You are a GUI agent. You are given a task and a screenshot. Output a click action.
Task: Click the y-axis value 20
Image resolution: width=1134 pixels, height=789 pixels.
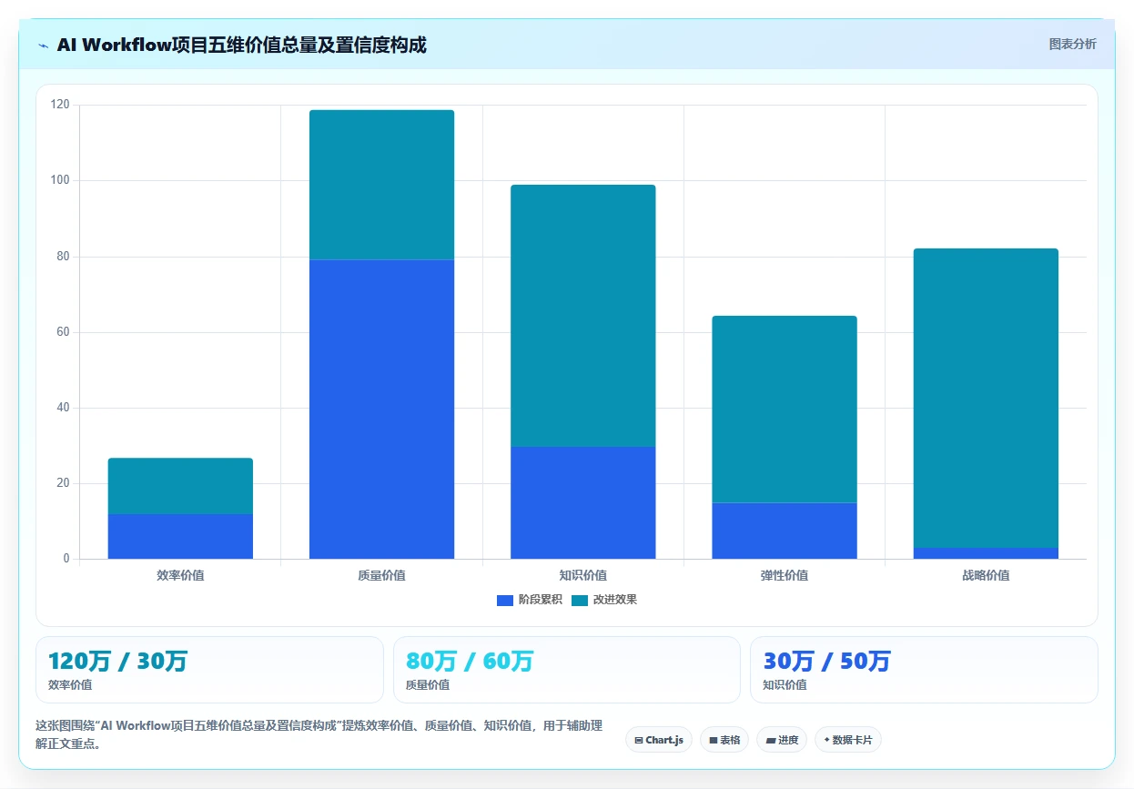pyautogui.click(x=63, y=483)
